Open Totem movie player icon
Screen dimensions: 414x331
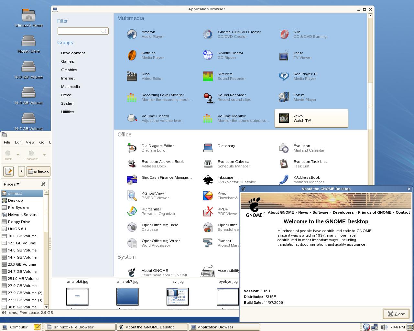coord(284,97)
